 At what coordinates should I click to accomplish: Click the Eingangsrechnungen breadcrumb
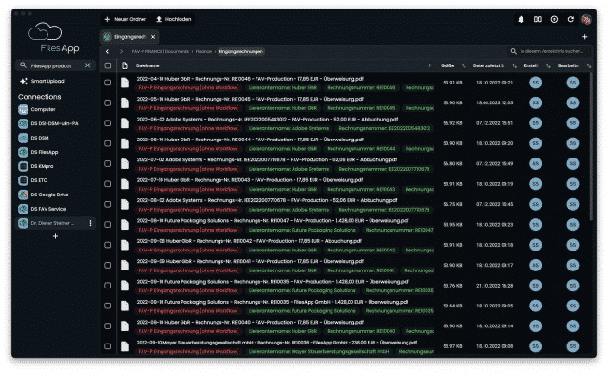click(240, 51)
